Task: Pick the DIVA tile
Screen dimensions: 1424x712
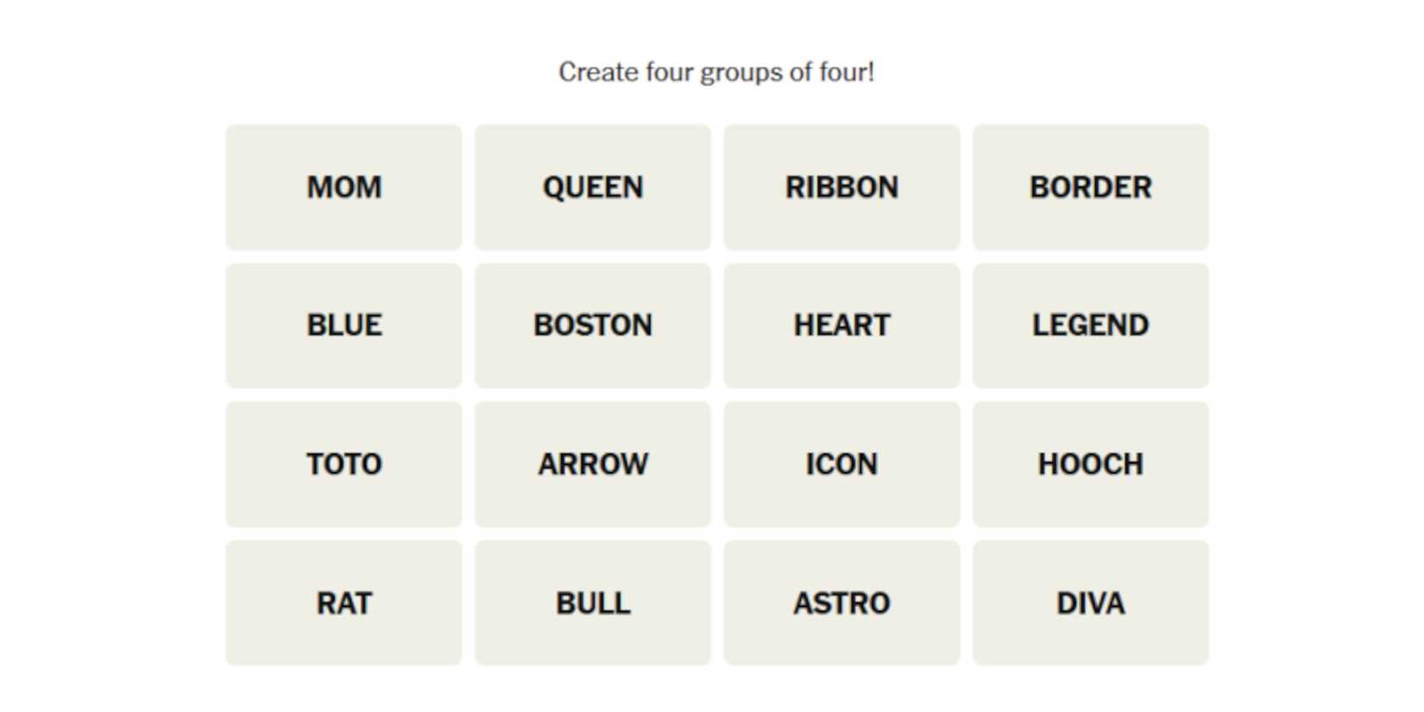Action: click(x=1091, y=602)
